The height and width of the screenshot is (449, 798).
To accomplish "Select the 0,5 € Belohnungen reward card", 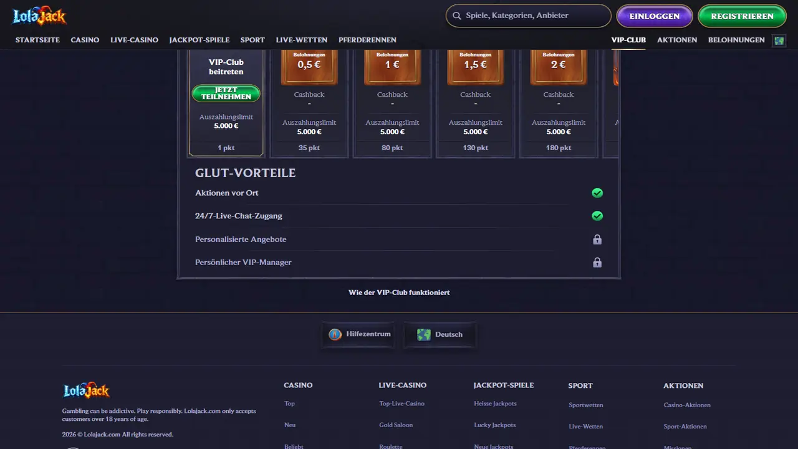I will 309,67.
